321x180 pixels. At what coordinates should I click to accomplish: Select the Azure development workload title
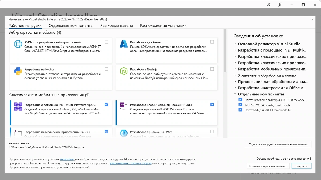(145, 42)
